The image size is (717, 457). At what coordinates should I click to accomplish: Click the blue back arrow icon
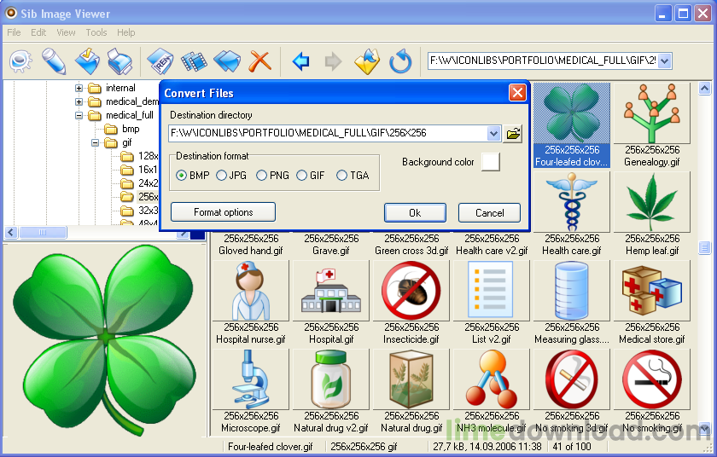pyautogui.click(x=300, y=61)
